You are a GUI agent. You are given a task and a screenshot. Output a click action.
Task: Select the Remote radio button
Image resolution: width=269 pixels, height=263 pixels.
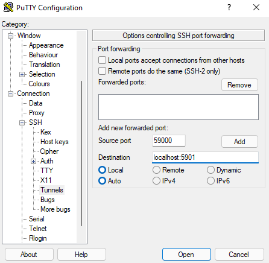click(156, 170)
